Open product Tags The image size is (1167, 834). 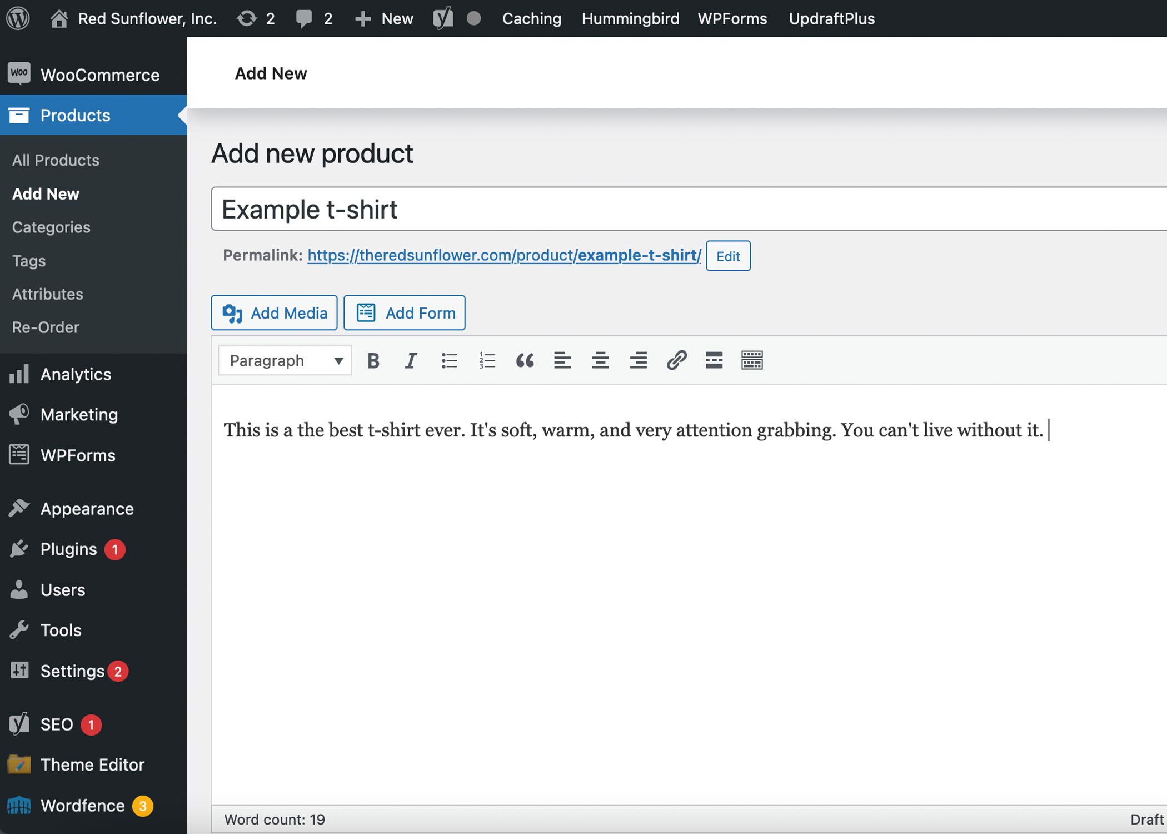coord(29,260)
